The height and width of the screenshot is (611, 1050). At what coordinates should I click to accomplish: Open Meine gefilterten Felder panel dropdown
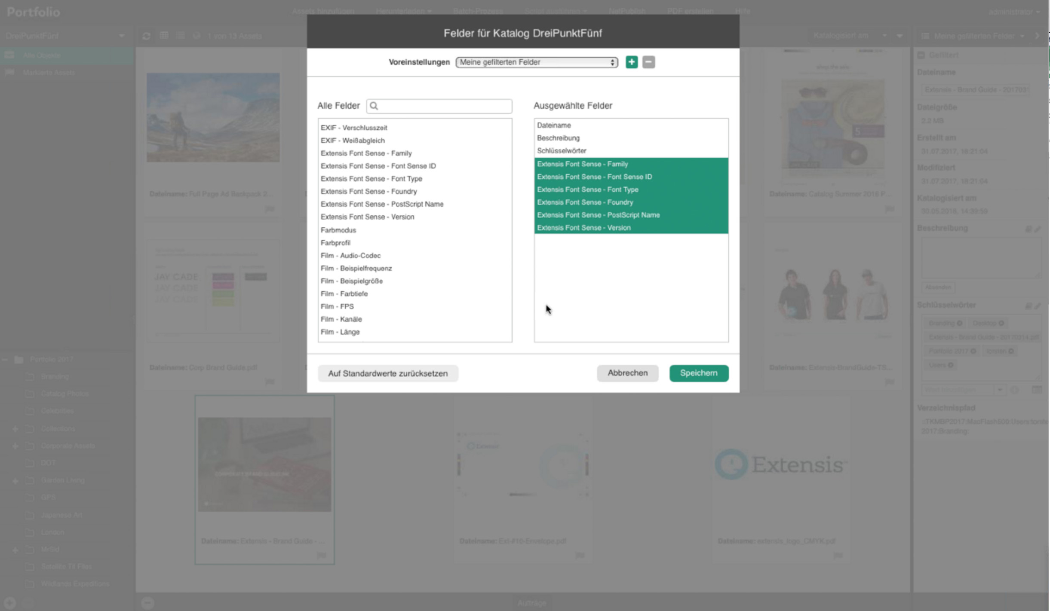1022,36
